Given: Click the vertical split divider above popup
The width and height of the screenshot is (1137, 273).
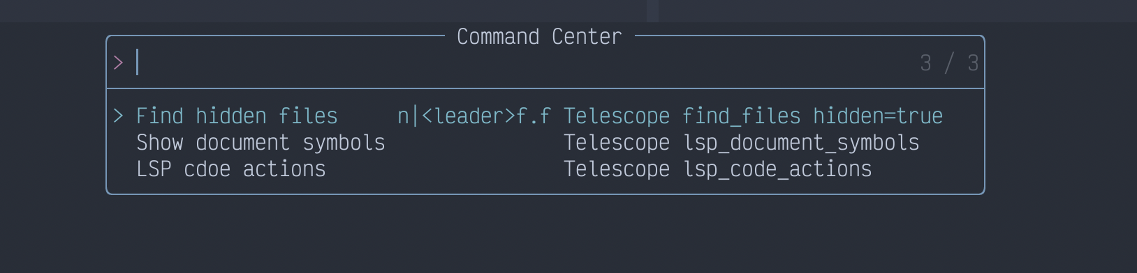Looking at the screenshot, I should tap(652, 10).
